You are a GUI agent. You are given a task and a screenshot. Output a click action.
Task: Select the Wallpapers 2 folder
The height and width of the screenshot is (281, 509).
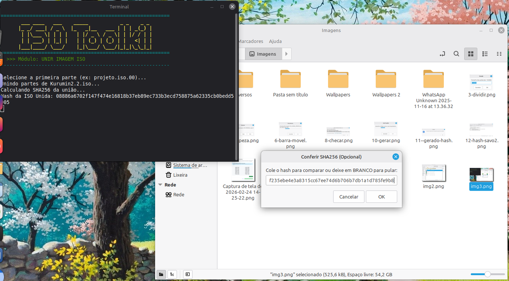click(386, 83)
